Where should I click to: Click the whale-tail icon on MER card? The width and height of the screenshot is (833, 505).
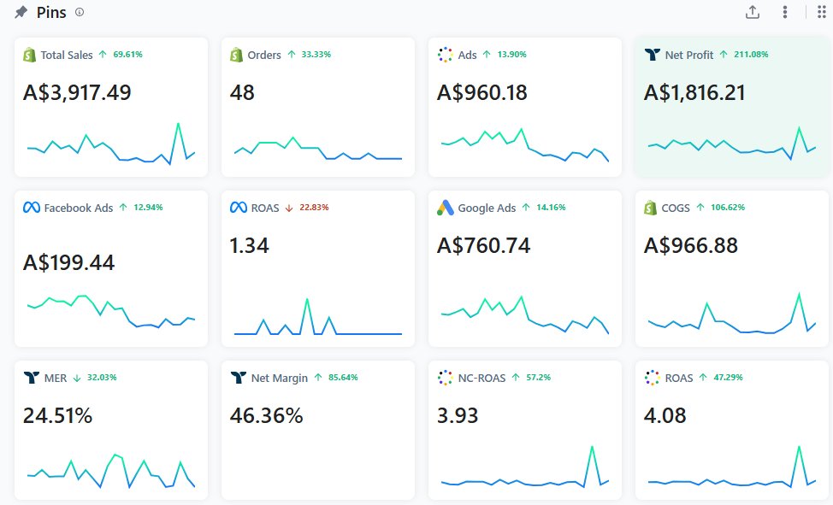tap(32, 378)
